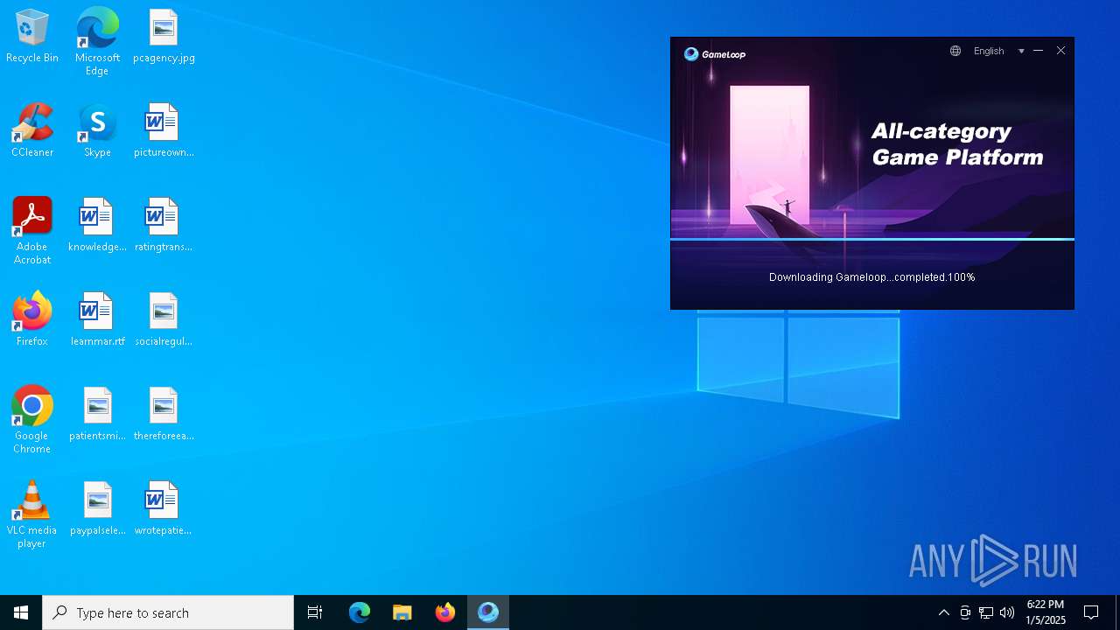Open the English language dropdown
1120x630 pixels.
coord(998,51)
